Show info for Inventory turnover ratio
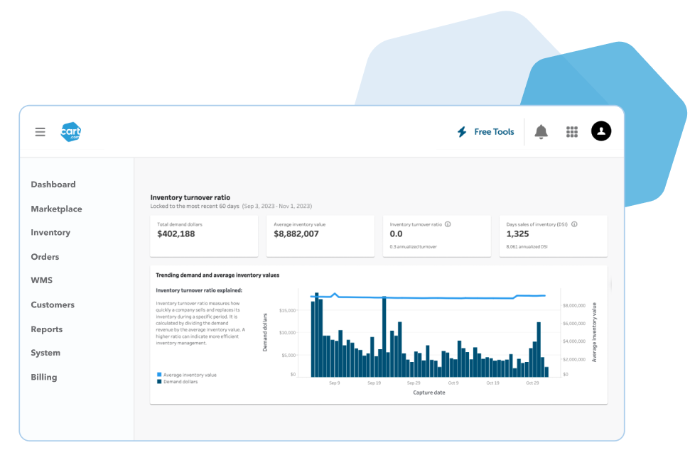 (x=448, y=224)
